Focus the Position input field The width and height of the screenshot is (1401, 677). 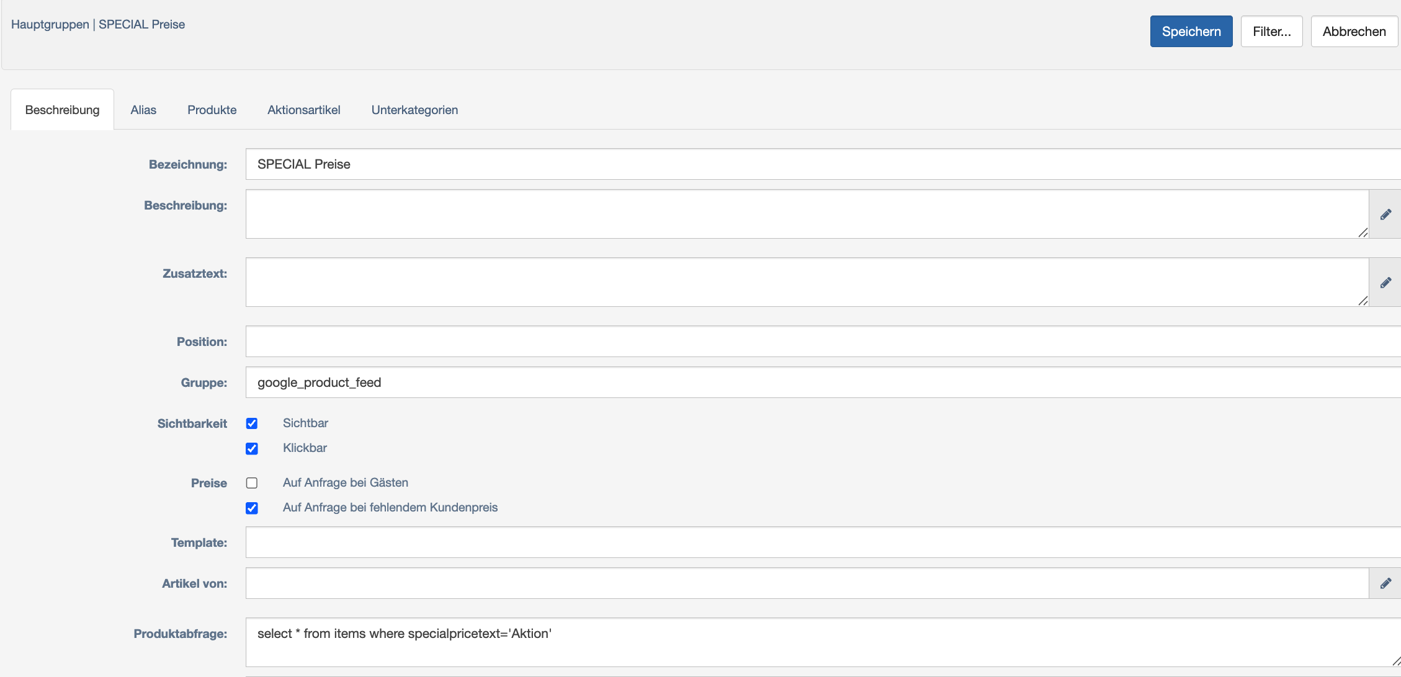[x=823, y=342]
